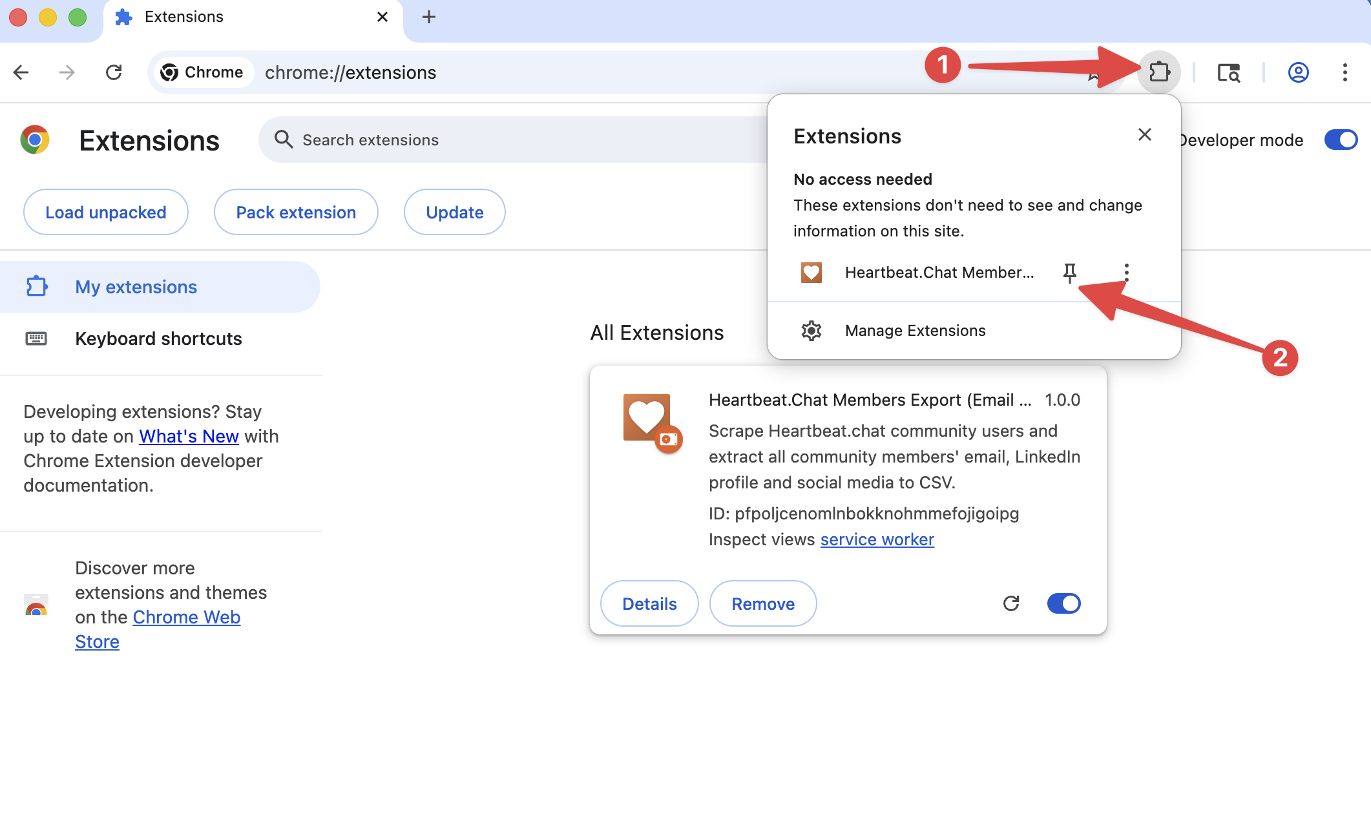Click the All Extensions heading

[657, 333]
